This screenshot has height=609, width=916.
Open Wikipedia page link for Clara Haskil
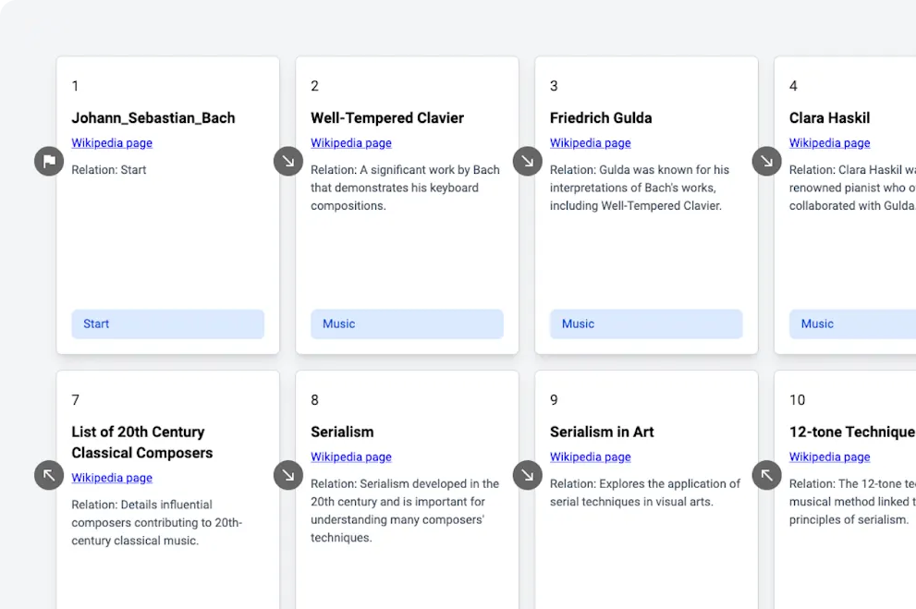click(x=829, y=143)
